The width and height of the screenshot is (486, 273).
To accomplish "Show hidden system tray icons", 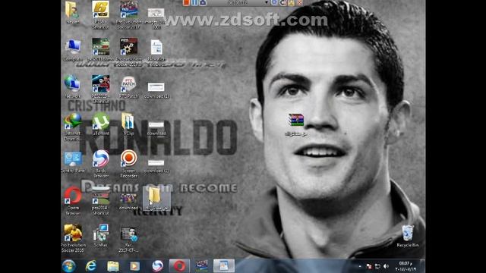I will pos(360,266).
